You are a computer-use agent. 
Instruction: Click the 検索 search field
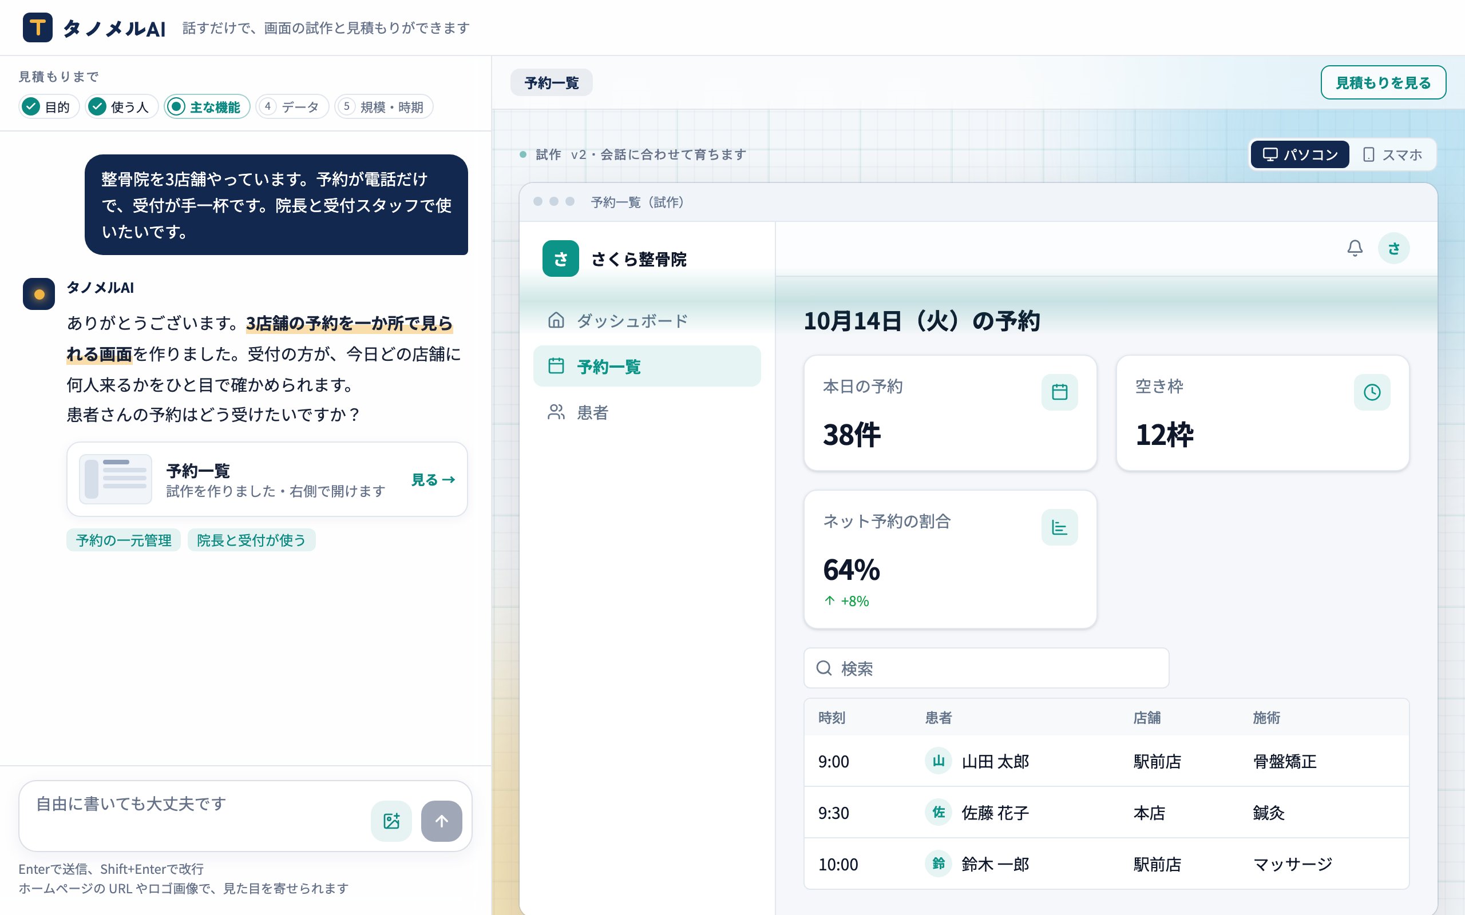coord(986,668)
